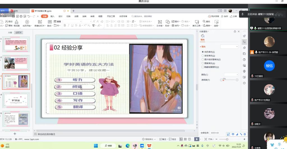The width and height of the screenshot is (287, 149).
Task: Click the Fill (填充) paint bucket icon
Action: point(203,36)
